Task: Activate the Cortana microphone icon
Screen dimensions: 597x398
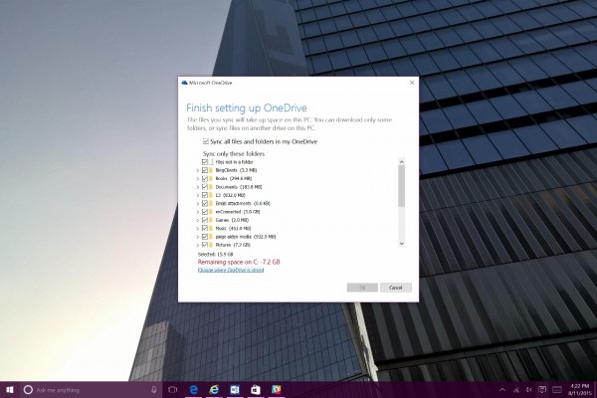Action: coord(154,390)
